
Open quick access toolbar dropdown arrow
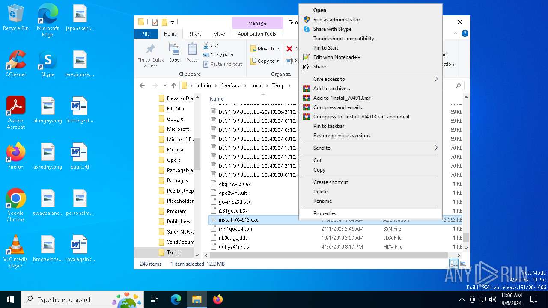pyautogui.click(x=172, y=22)
